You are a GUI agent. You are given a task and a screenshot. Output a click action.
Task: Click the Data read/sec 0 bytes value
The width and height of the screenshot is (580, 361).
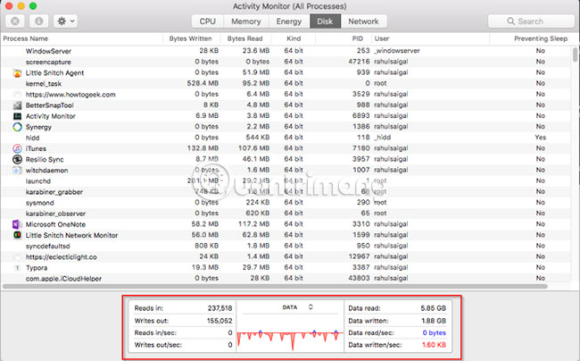pyautogui.click(x=435, y=333)
